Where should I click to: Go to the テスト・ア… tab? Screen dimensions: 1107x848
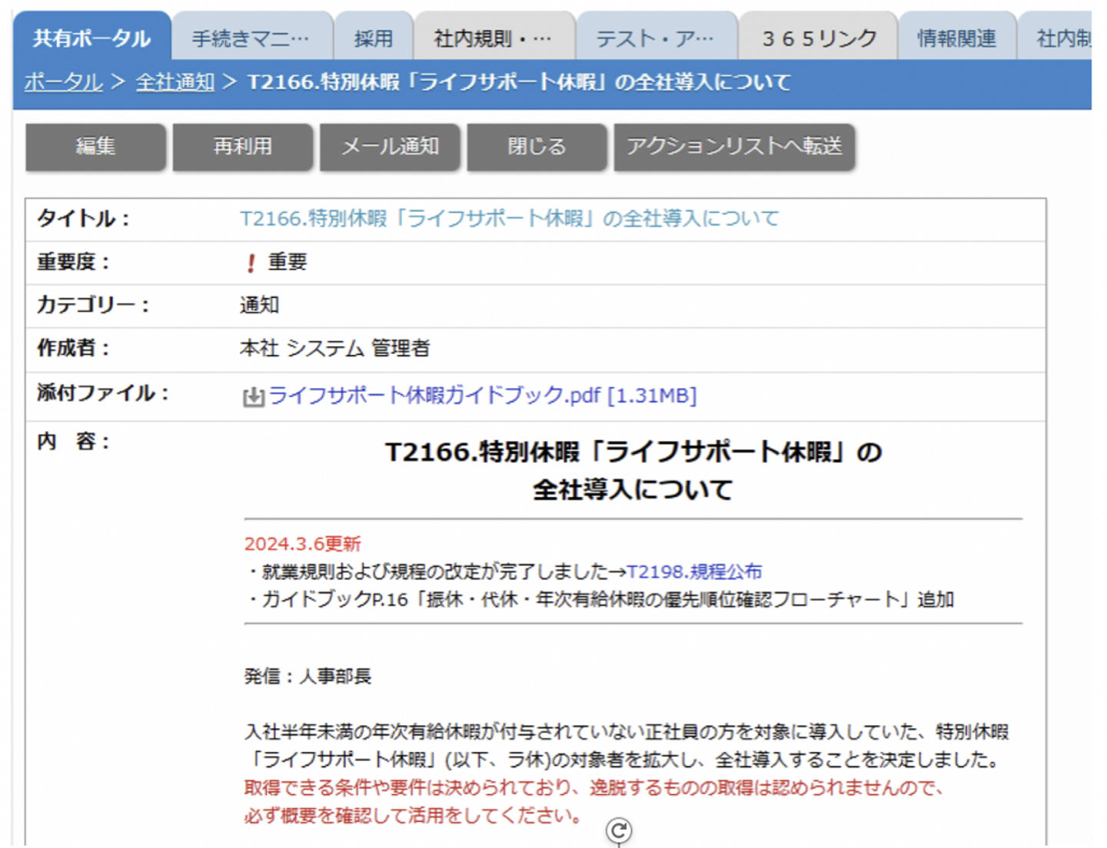(657, 38)
